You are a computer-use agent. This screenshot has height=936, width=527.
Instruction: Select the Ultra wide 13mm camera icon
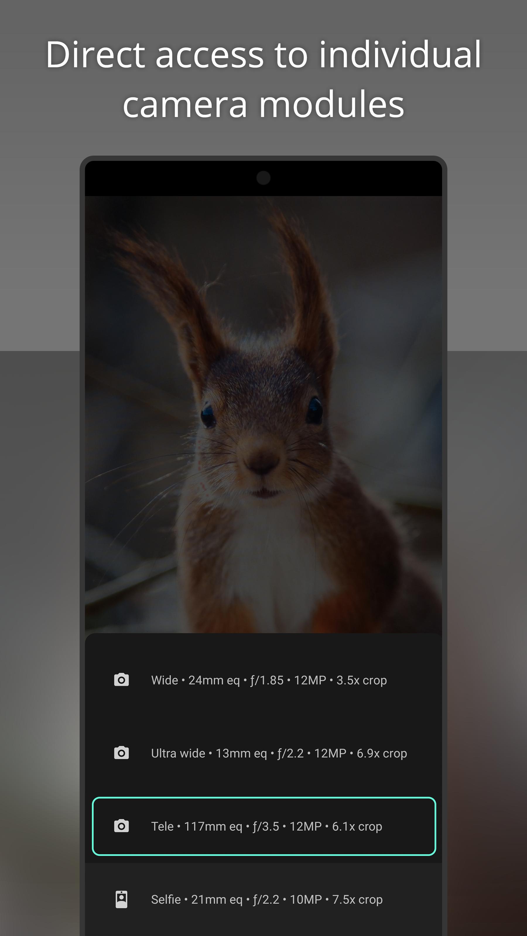click(122, 753)
